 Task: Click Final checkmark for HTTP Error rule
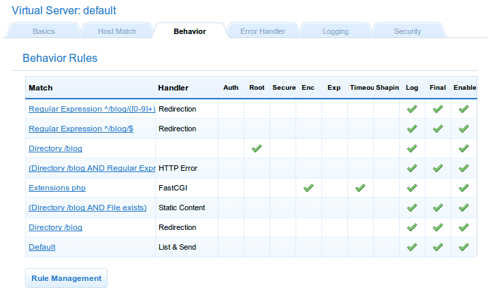point(437,168)
